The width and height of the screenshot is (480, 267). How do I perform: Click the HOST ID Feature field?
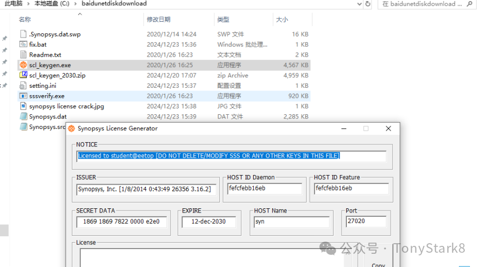click(x=351, y=188)
